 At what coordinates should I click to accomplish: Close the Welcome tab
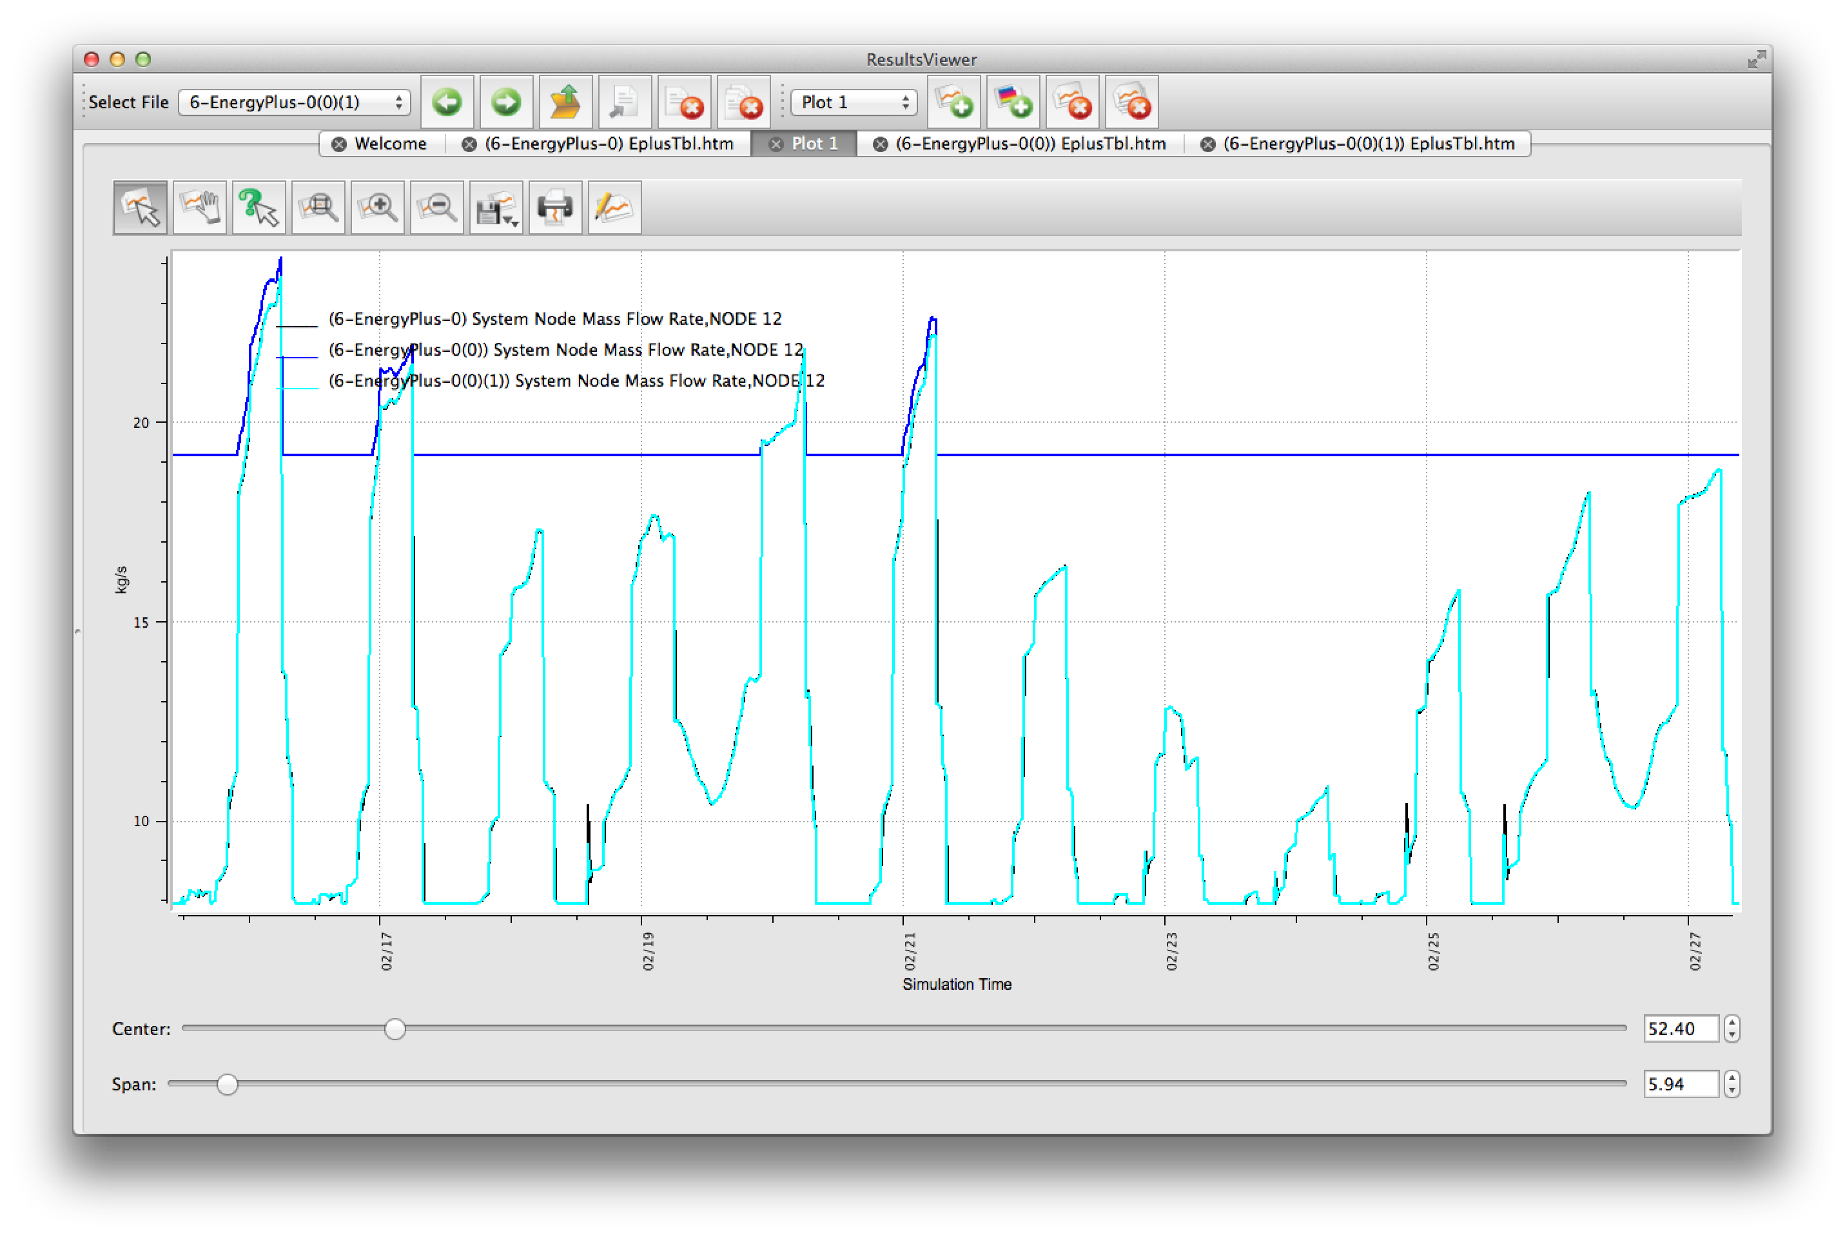tap(339, 144)
